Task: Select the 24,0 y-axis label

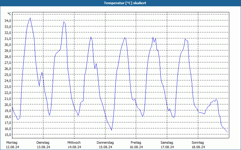Action: [x=8, y=80]
